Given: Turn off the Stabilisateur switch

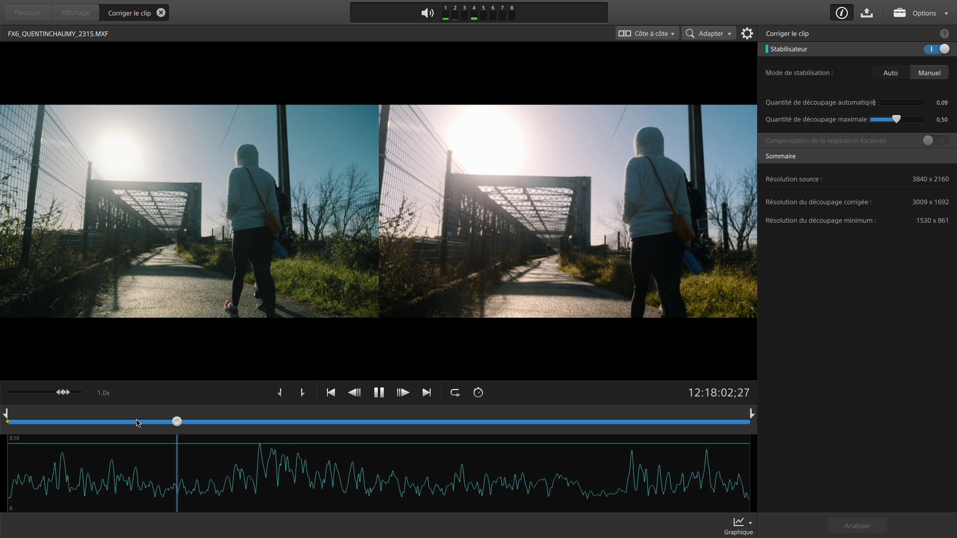Looking at the screenshot, I should pyautogui.click(x=937, y=49).
